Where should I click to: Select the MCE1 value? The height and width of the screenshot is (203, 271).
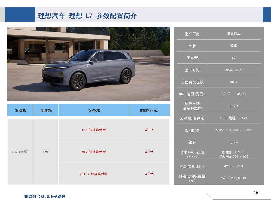[234, 82]
